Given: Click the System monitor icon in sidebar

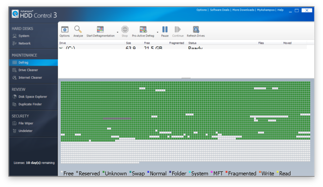Looking at the screenshot, I should (x=15, y=36).
